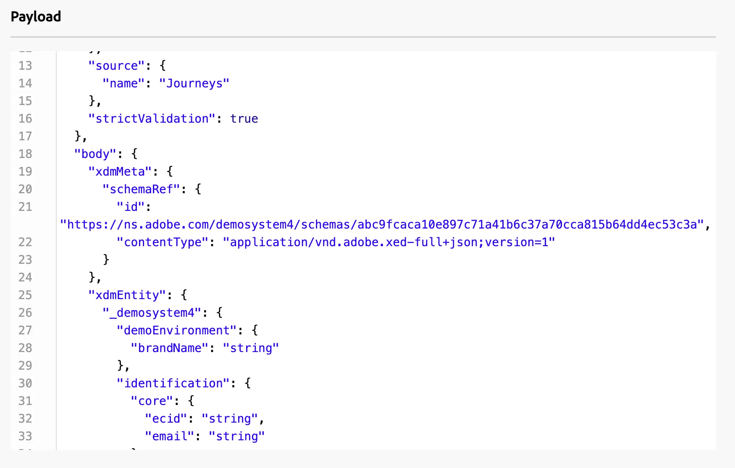The image size is (735, 468).
Task: Click "strictValidation" key text
Action: tap(152, 118)
